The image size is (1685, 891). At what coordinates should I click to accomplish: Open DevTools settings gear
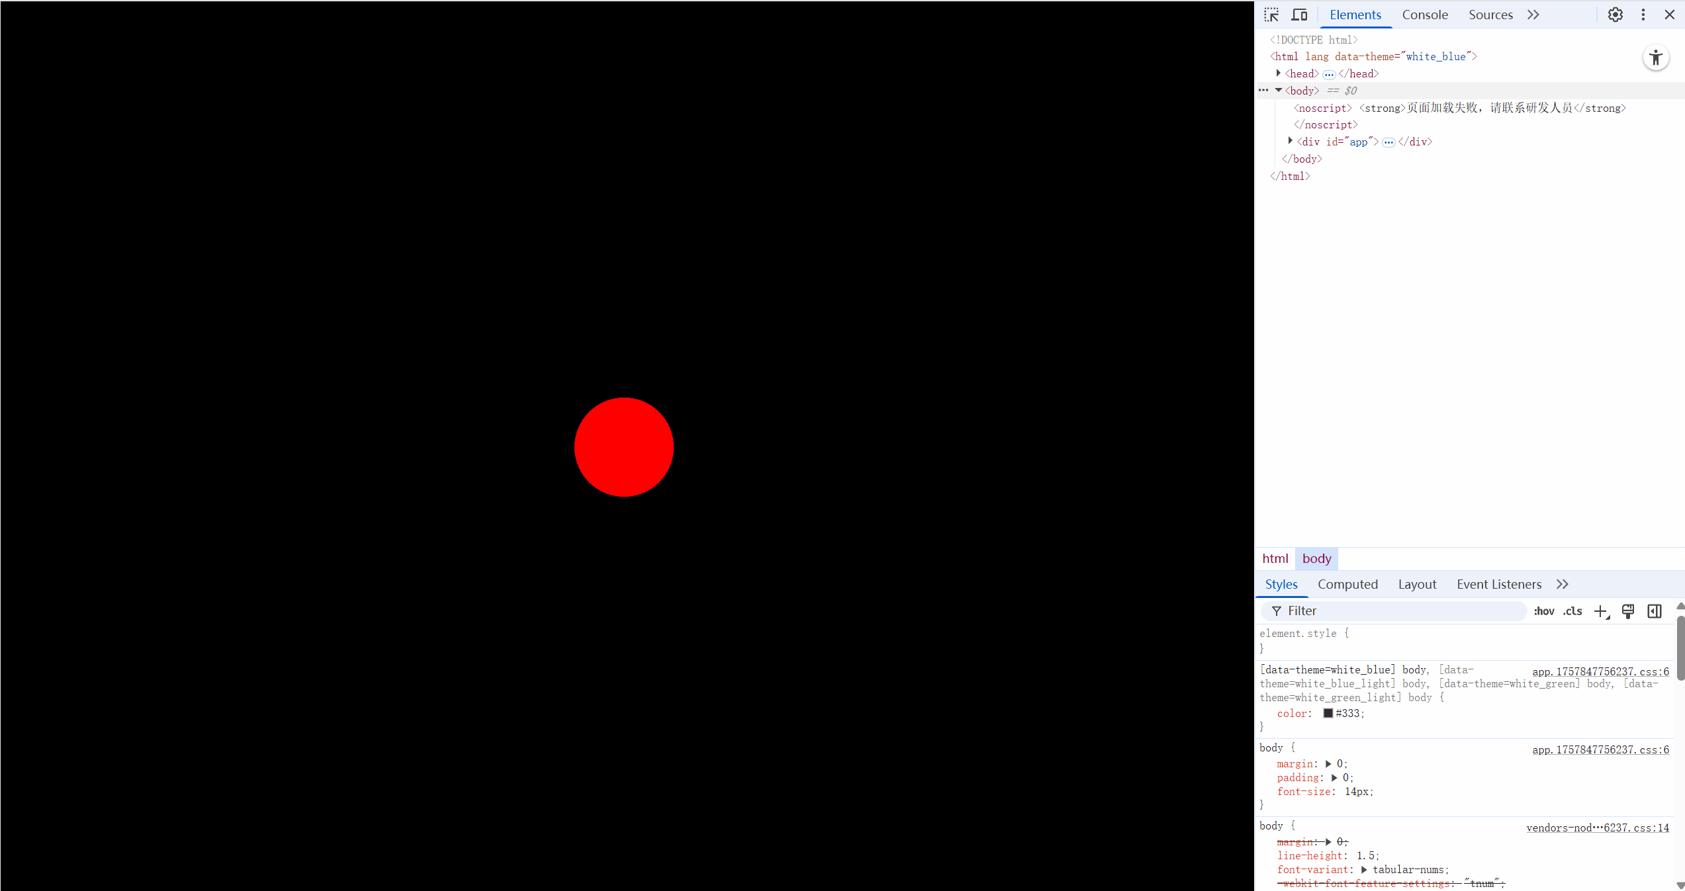(1615, 15)
